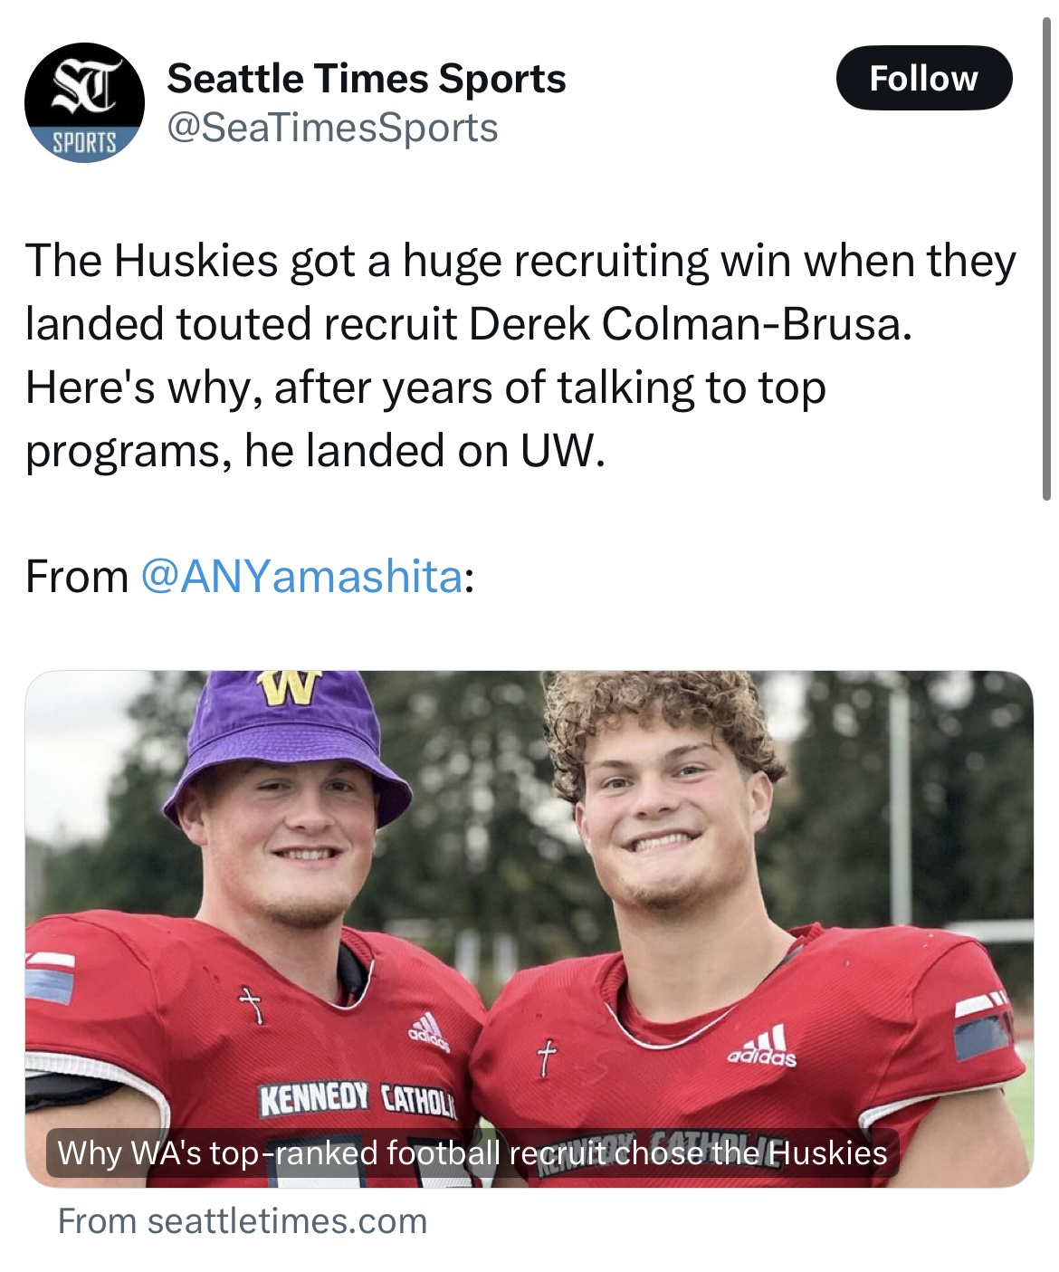
Task: Click the Follow button
Action: click(923, 79)
